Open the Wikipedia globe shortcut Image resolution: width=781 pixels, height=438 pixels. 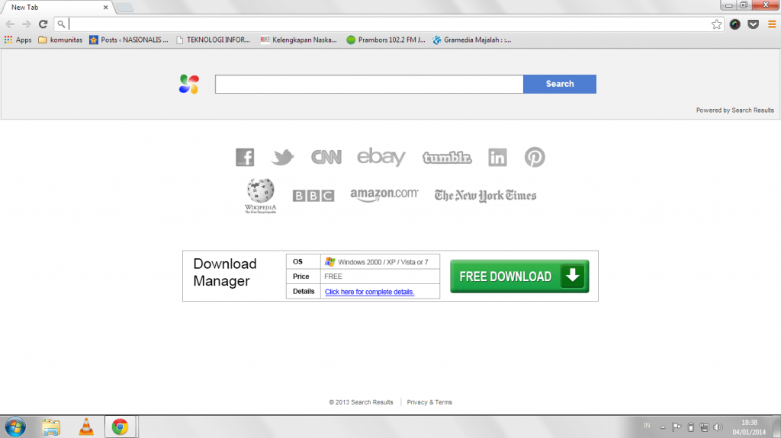click(261, 196)
